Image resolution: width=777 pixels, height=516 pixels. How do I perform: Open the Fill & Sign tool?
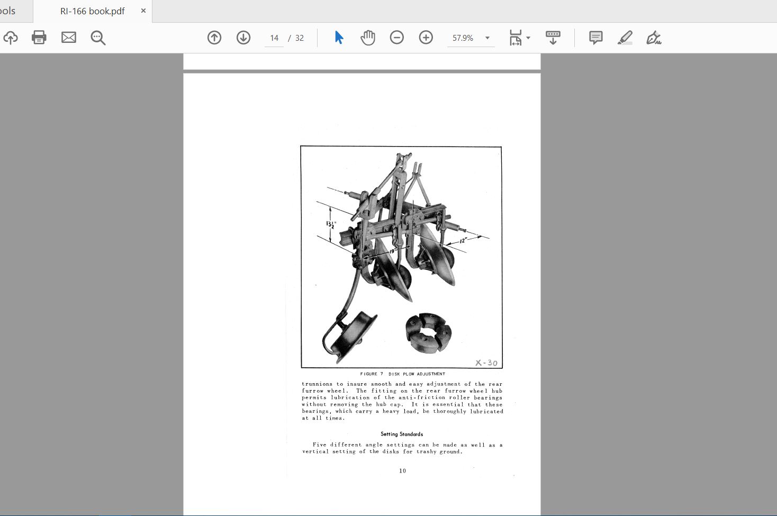(653, 38)
